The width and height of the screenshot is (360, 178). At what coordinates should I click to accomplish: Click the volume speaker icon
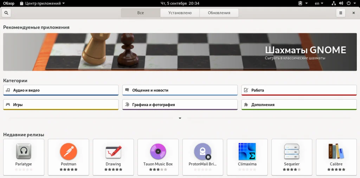[x=341, y=3]
